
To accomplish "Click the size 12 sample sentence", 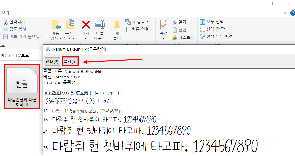I will click(87, 111).
